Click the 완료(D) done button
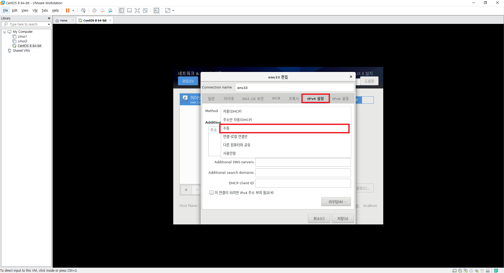Viewport: 504px width, 273px height. [188, 81]
